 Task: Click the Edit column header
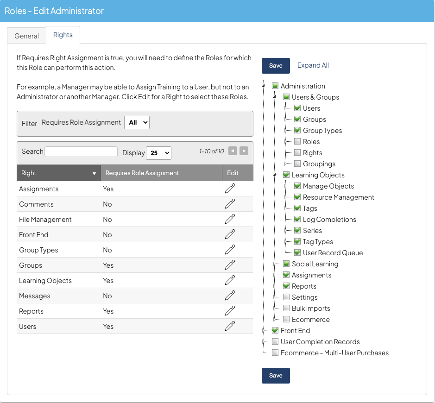[238, 173]
